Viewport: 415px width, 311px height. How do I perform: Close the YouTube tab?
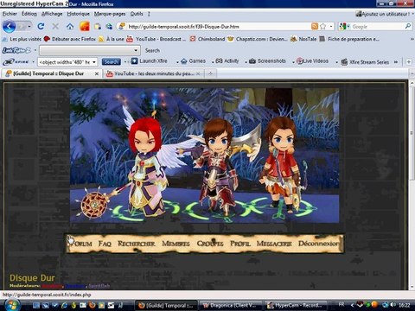(198, 74)
